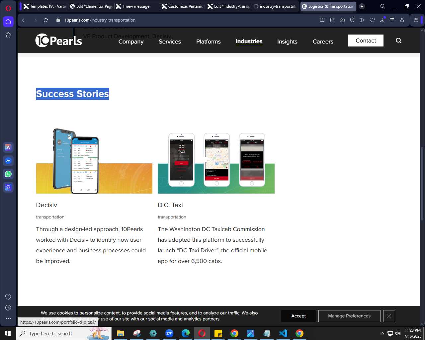Screen dimensions: 425x340
Task: Open the Insights nav menu
Action: 287,42
